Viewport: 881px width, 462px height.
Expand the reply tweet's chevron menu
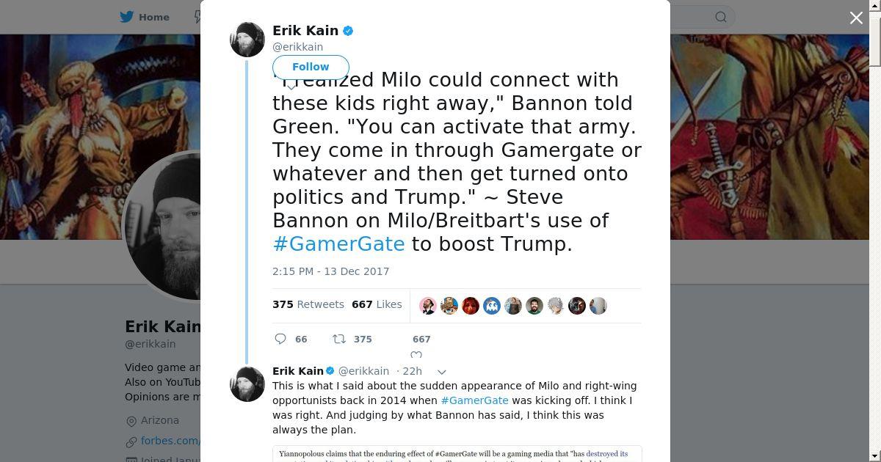click(x=441, y=372)
